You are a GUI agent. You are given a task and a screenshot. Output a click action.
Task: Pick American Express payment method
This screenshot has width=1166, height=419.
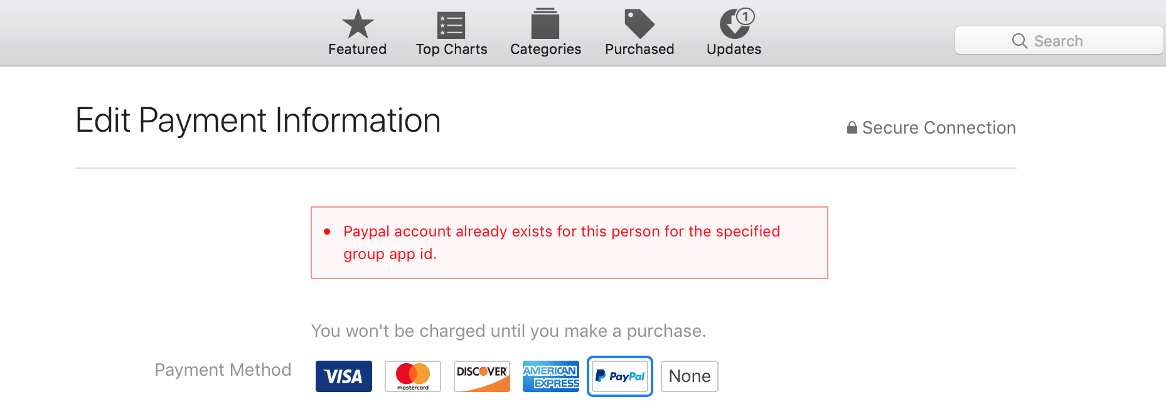(550, 376)
